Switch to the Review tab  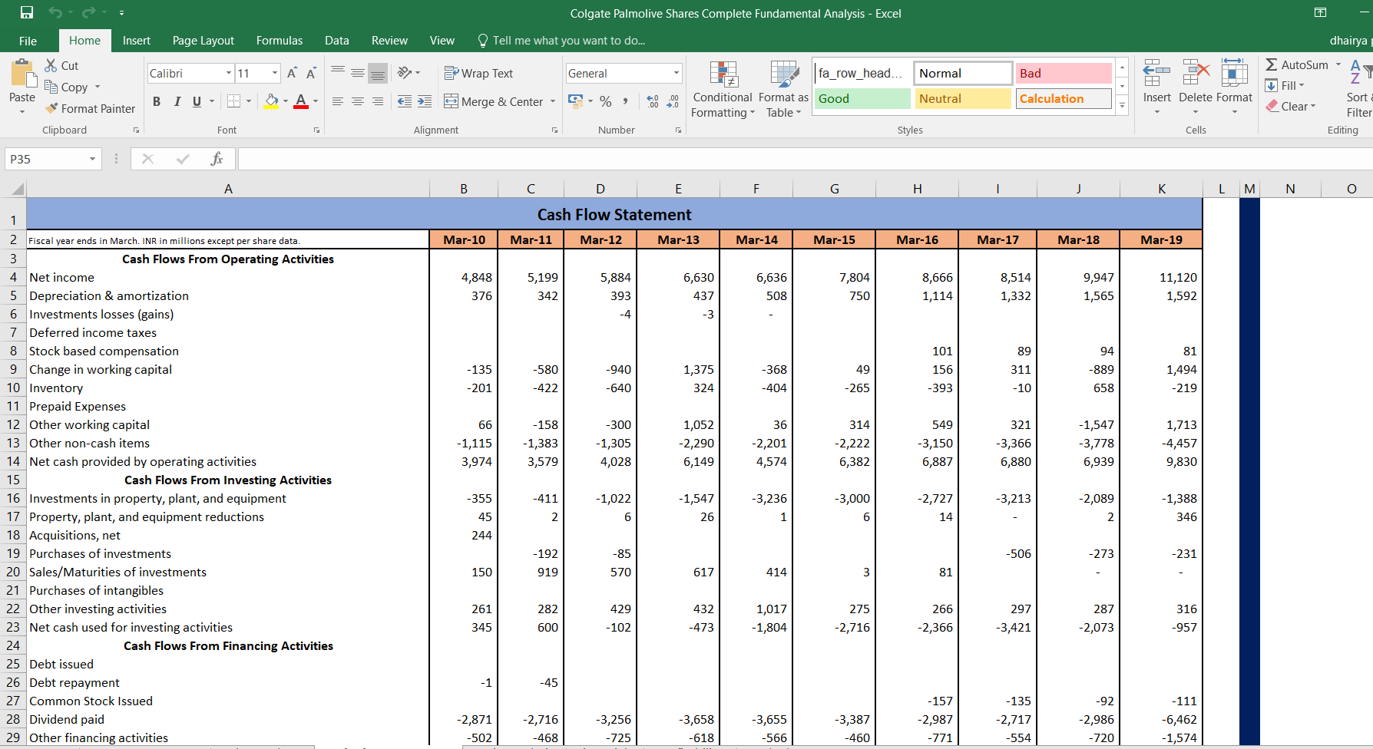pyautogui.click(x=389, y=41)
